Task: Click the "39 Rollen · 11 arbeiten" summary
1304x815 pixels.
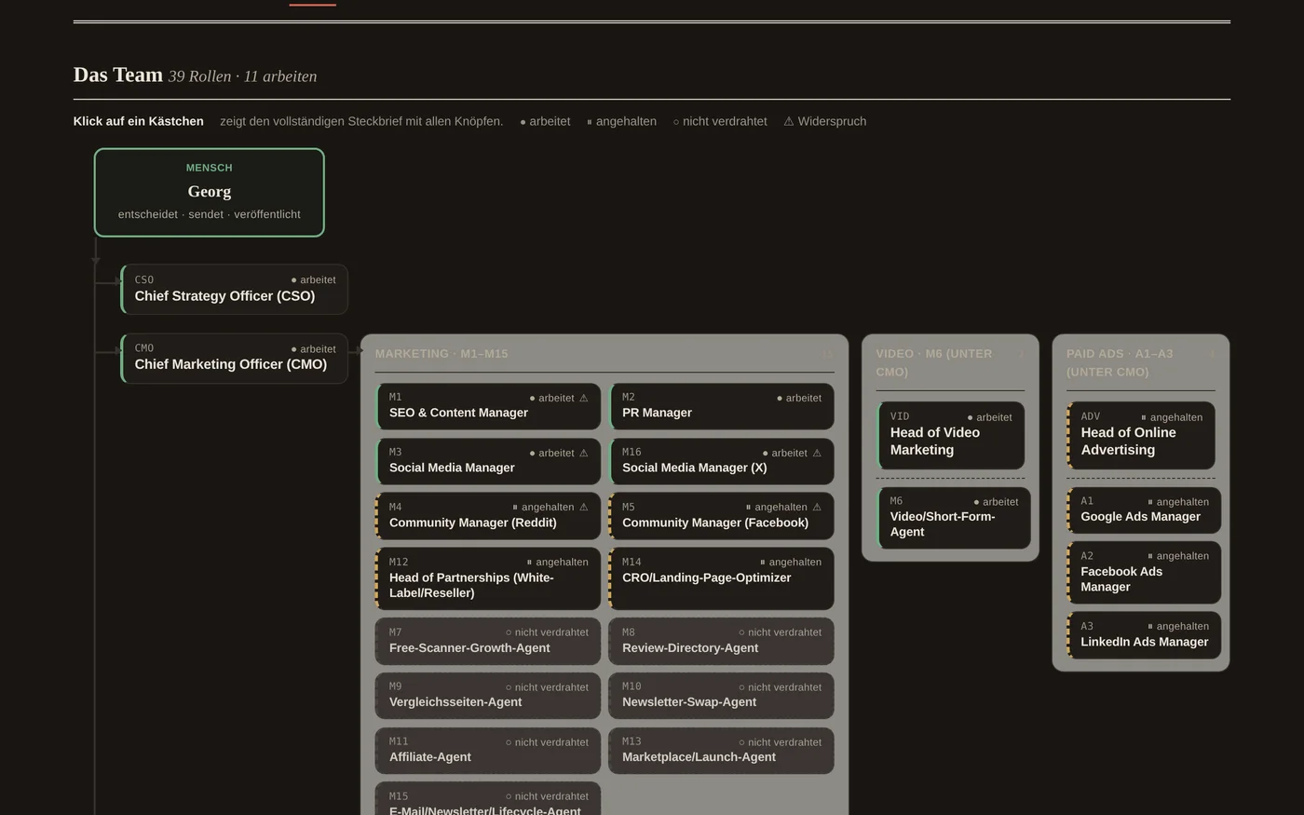Action: [x=242, y=76]
